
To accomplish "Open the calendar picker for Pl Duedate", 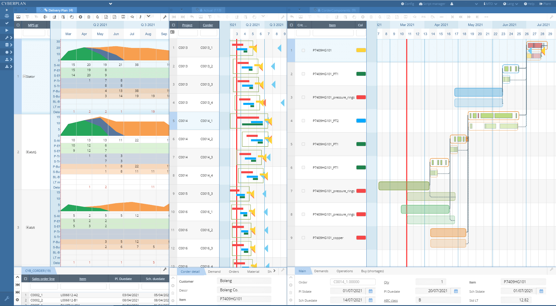I will 455,291.
